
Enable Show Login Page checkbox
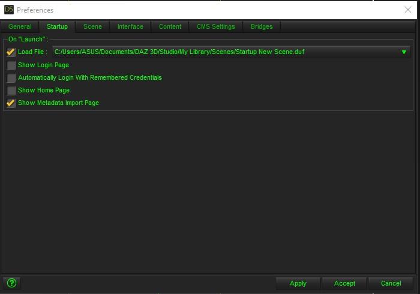tap(11, 65)
